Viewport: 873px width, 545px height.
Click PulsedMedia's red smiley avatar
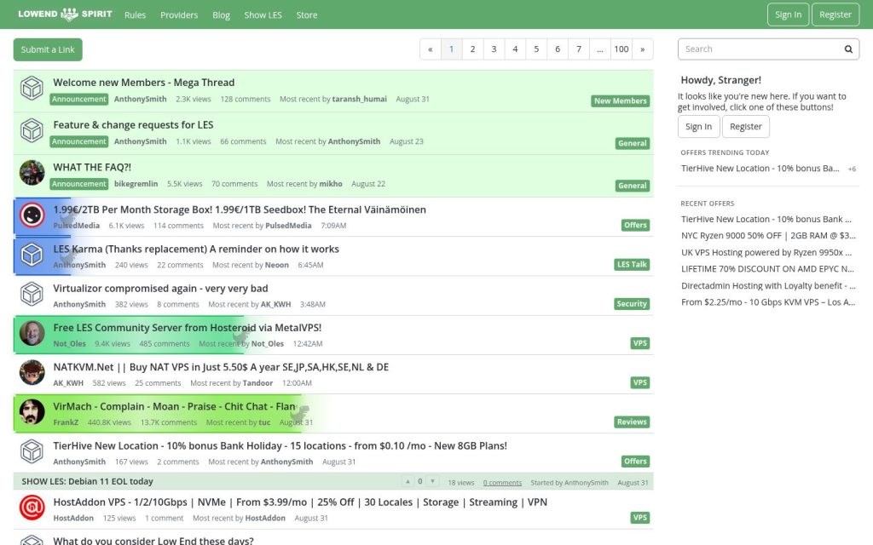pos(32,215)
